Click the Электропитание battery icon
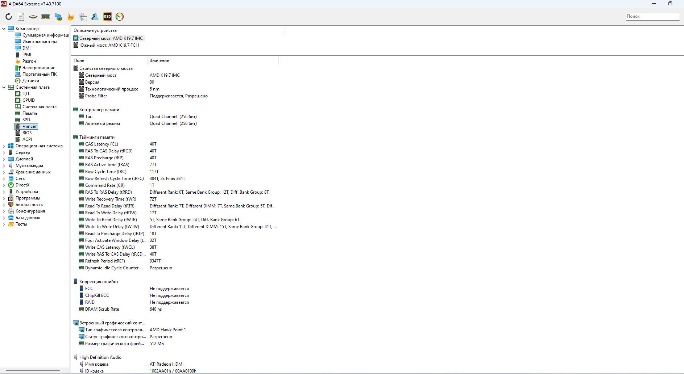 pyautogui.click(x=18, y=68)
